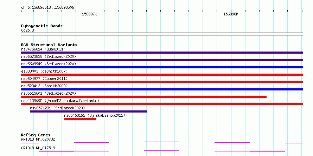Select the nsv5463192 (ByrskaBishop2022) label
The image size is (313, 156).
(95, 115)
